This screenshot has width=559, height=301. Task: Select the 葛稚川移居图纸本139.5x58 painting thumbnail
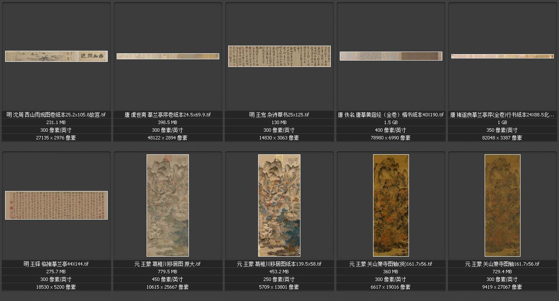[x=279, y=205]
